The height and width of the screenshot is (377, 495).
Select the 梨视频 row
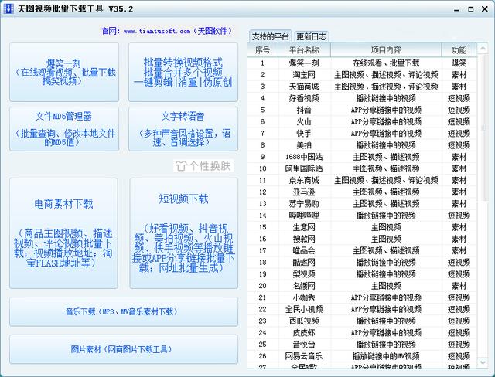click(x=362, y=274)
